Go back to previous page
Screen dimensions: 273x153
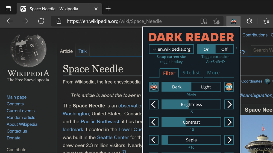tap(10, 21)
